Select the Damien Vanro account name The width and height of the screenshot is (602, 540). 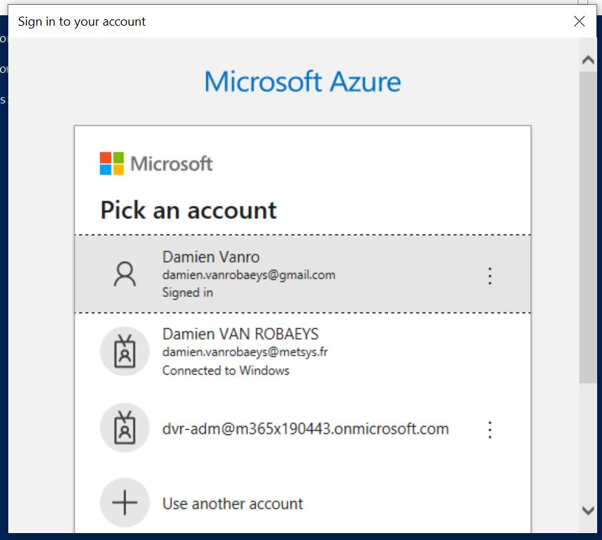211,258
